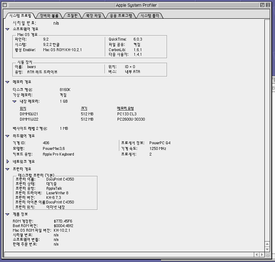
Task: Expand the 네트워크 개요 section
Action: [x=7, y=162]
